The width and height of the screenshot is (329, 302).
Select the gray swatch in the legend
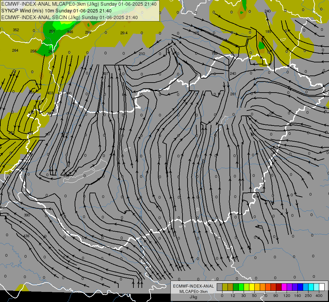pos(219,287)
